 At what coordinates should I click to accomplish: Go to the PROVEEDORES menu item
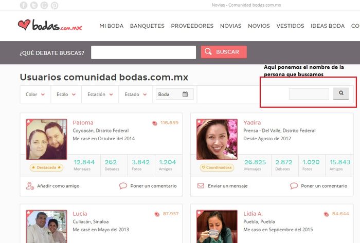[x=192, y=26]
